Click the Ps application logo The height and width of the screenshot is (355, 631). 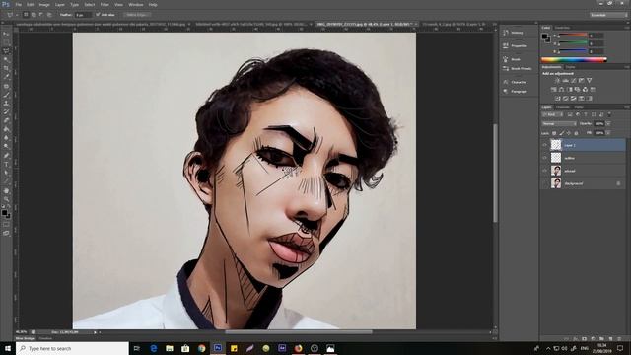point(6,4)
